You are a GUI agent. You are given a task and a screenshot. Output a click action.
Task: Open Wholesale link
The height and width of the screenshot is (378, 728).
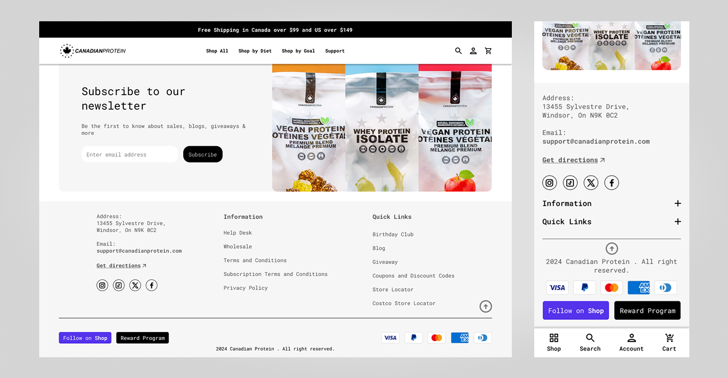238,246
